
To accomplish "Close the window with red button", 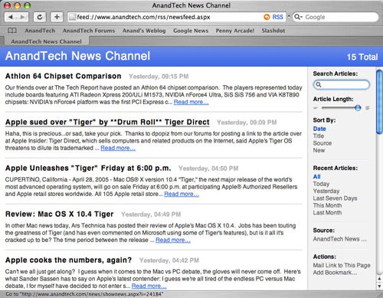I will 8,5.
